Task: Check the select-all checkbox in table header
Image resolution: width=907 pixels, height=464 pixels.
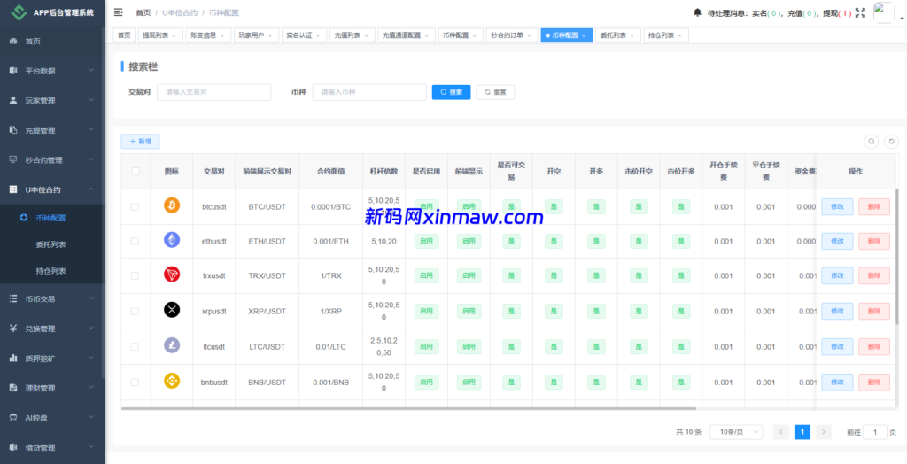Action: point(136,171)
